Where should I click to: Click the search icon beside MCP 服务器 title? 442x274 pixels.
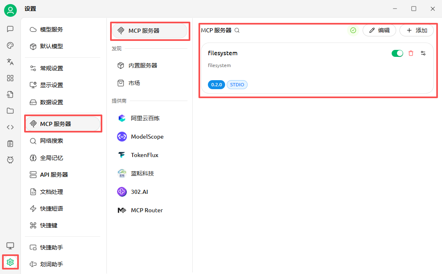pos(237,30)
